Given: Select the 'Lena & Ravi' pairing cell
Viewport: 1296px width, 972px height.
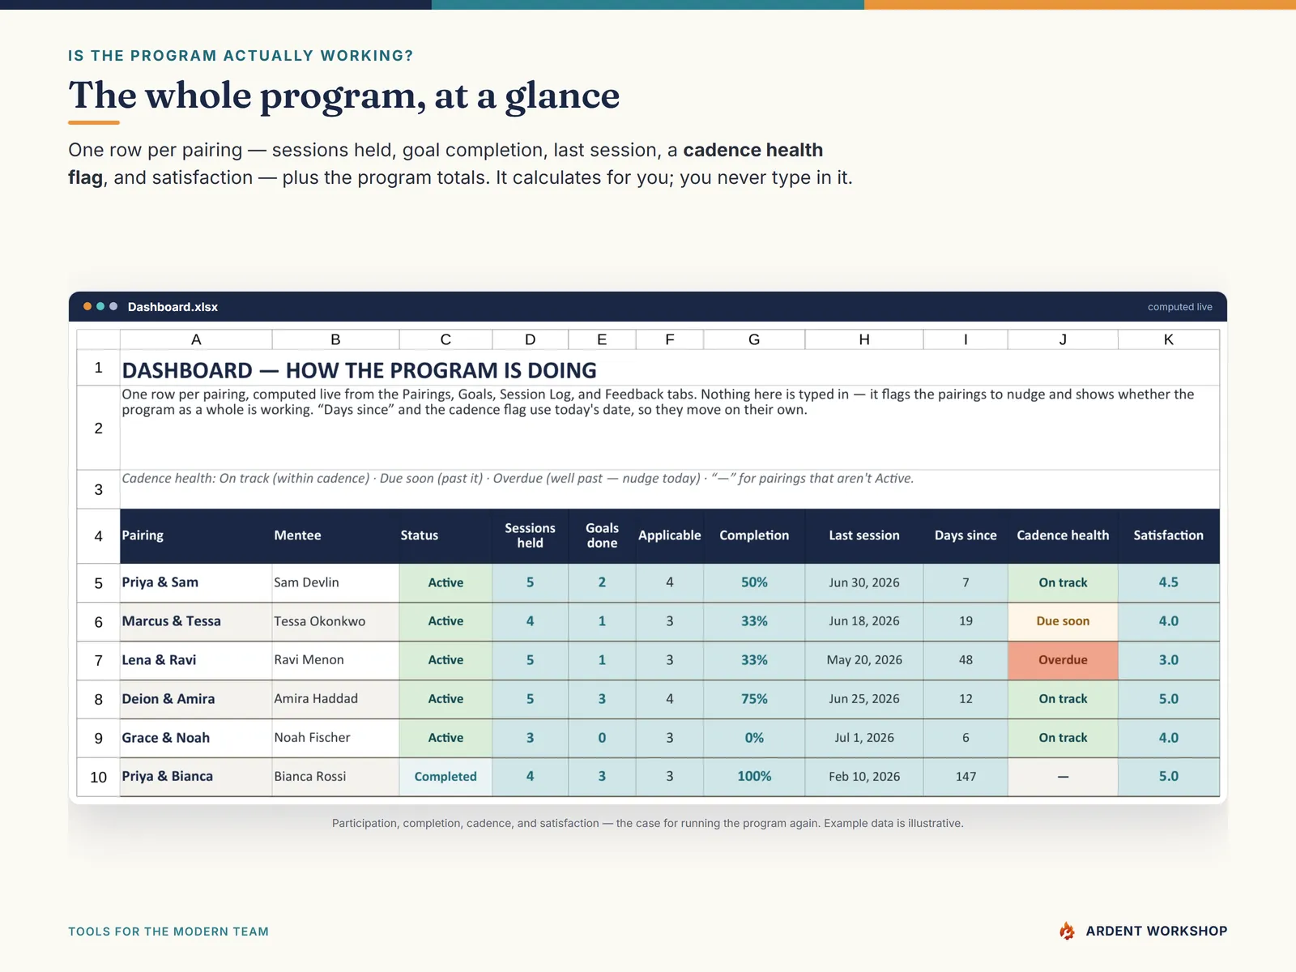Looking at the screenshot, I should click(x=196, y=660).
